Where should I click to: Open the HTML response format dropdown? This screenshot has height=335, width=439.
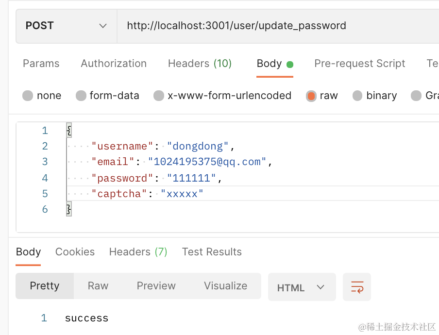click(x=301, y=287)
